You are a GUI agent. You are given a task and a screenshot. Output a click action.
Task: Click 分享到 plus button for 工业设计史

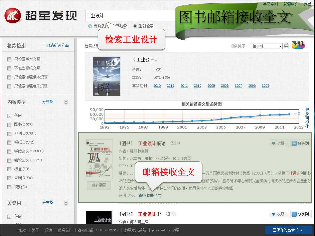[x=301, y=214]
